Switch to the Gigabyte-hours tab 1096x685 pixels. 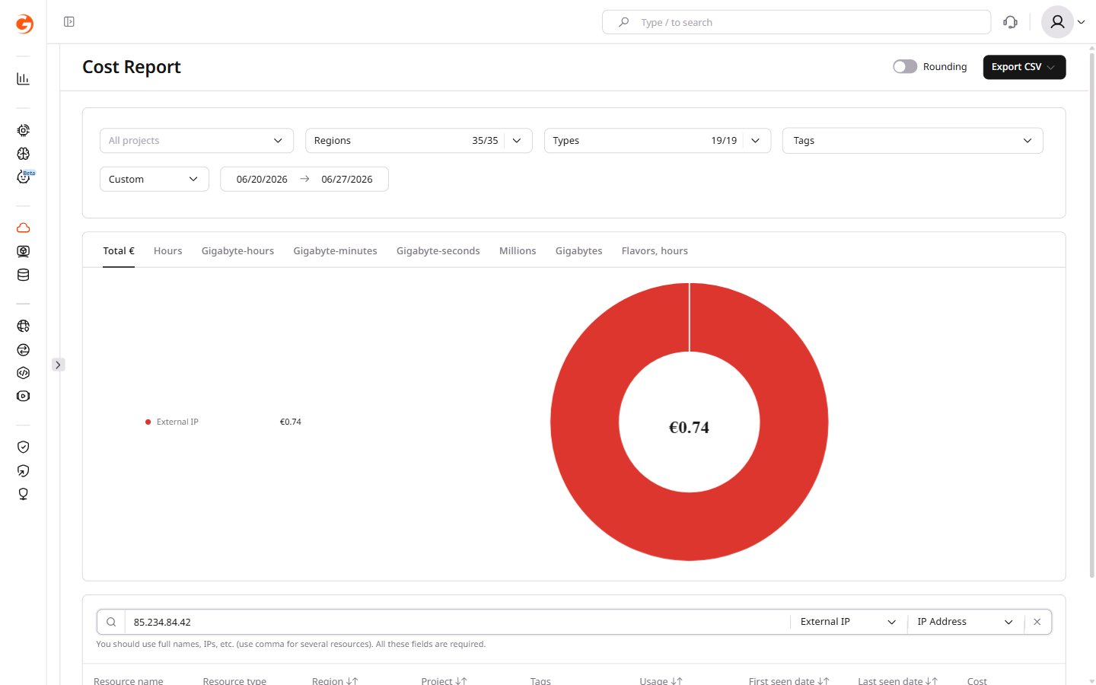(237, 251)
